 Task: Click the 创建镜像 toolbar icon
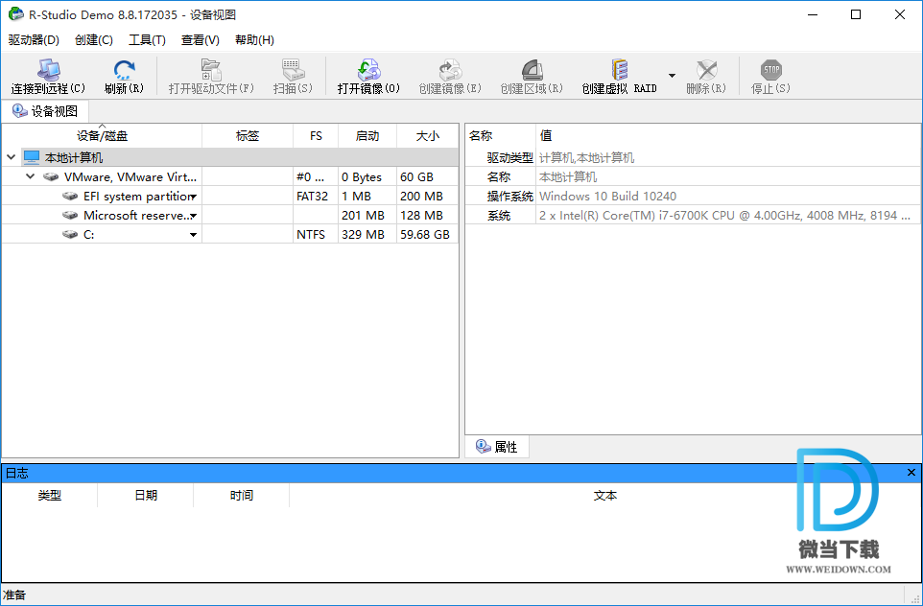tap(450, 70)
